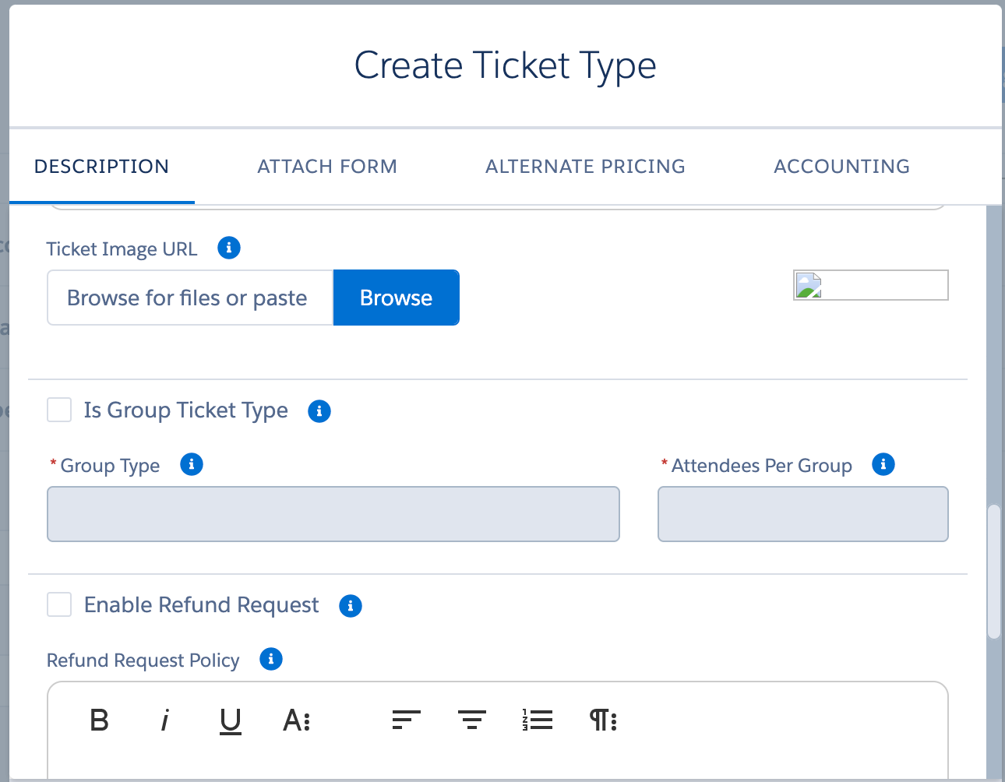This screenshot has width=1005, height=782.
Task: Apply underline formatting in policy editor
Action: 231,721
